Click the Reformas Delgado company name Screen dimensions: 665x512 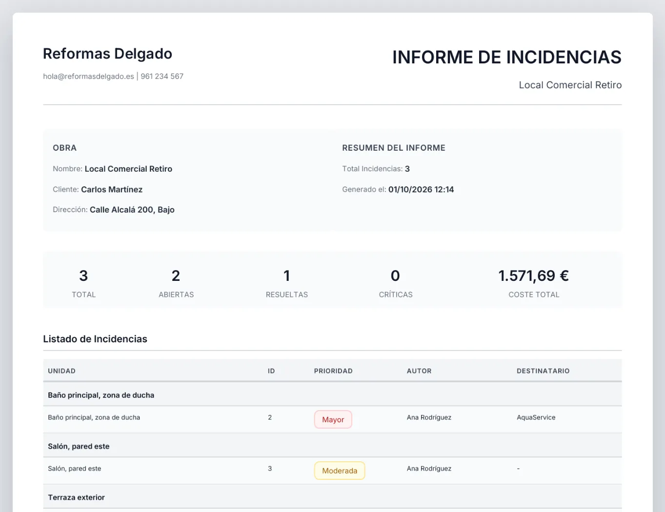(107, 54)
